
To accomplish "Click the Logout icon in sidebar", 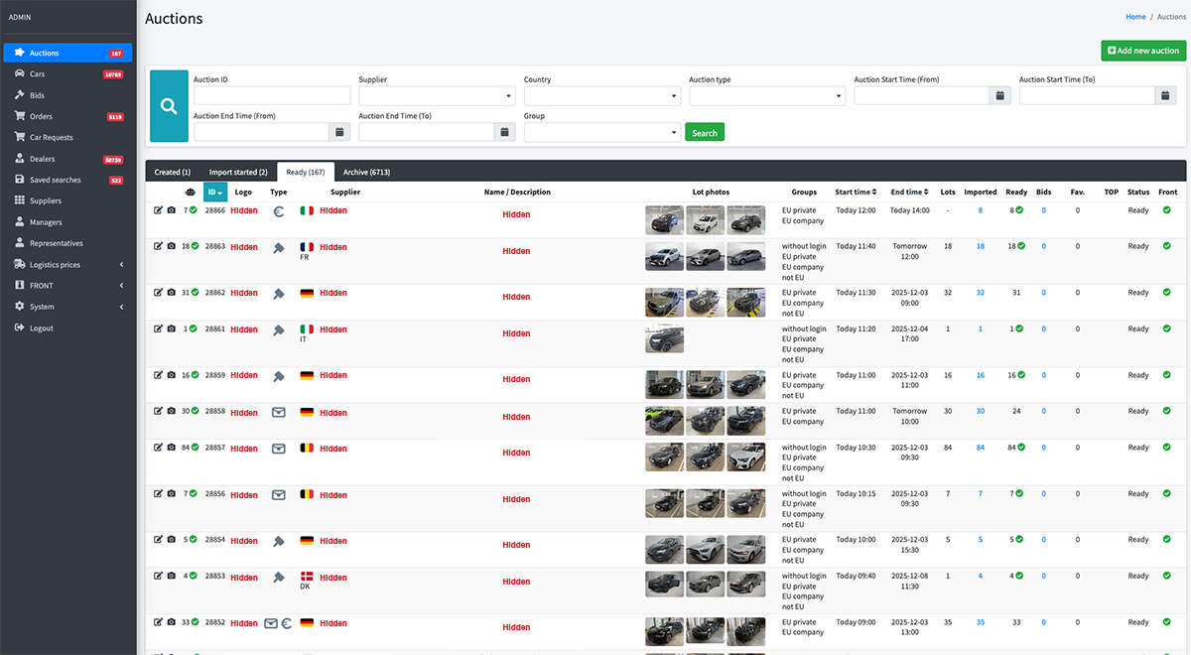I will 22,327.
